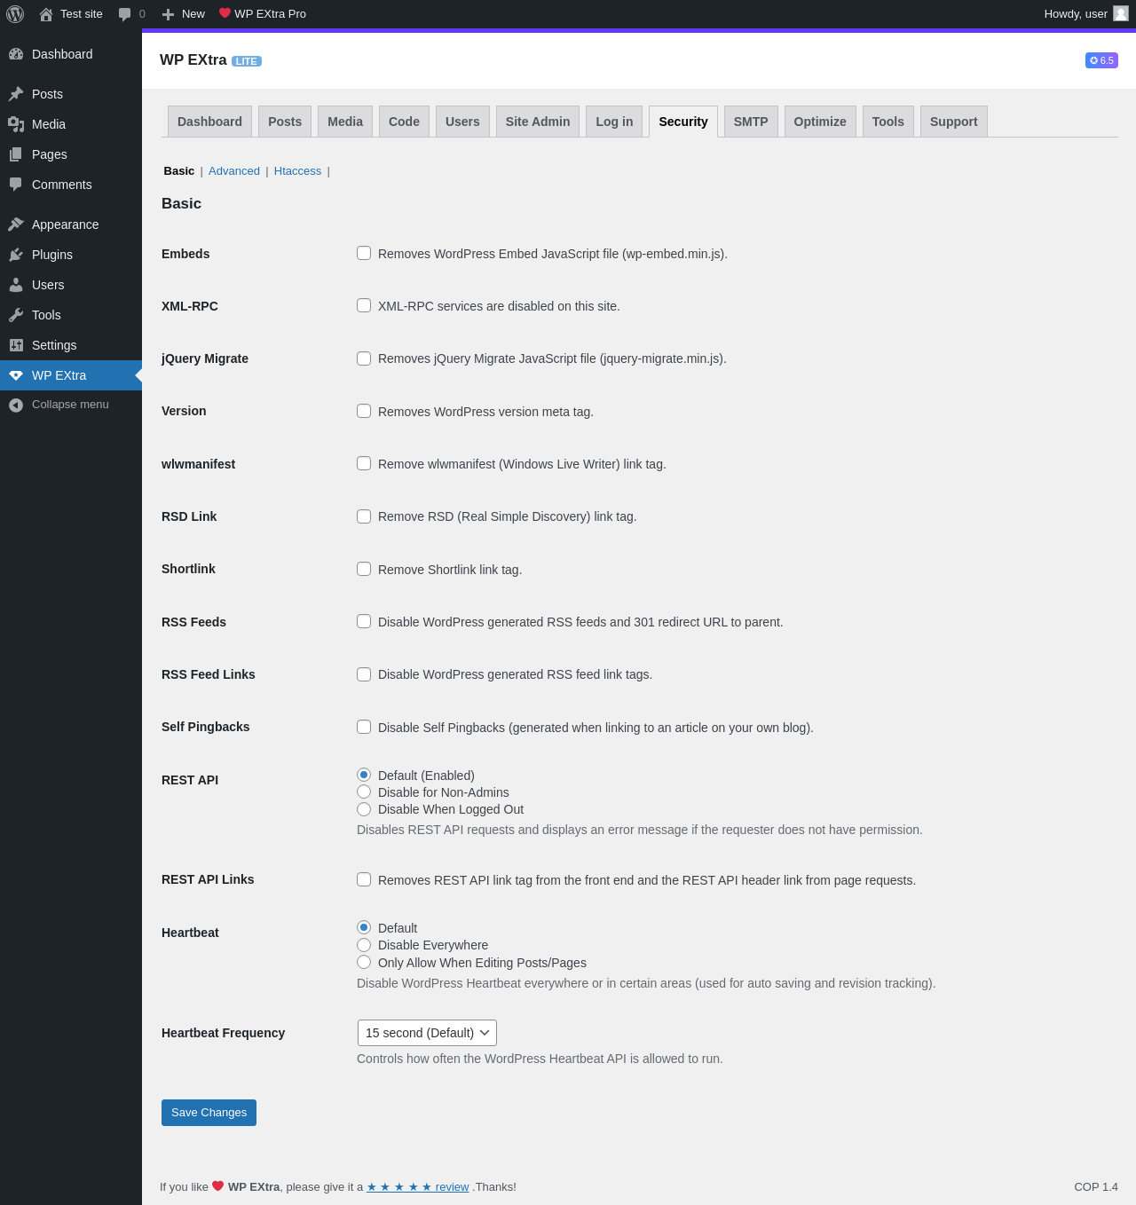Open the Users plugin tab
The height and width of the screenshot is (1205, 1136).
coord(462,122)
